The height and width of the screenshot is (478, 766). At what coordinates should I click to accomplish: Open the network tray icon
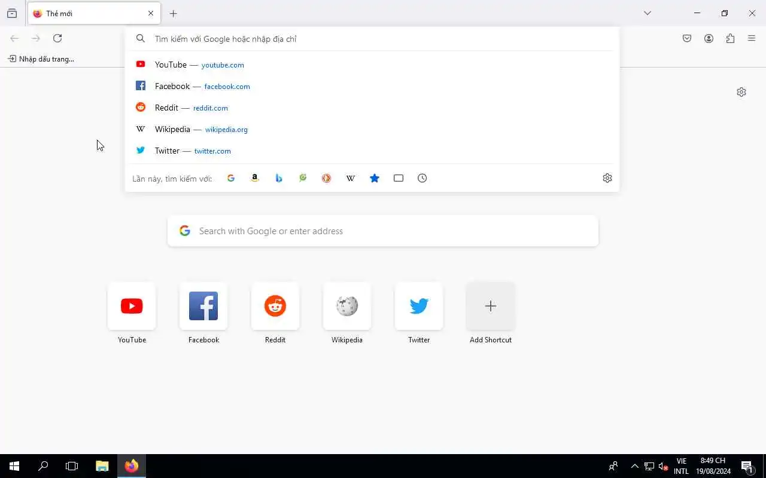649,466
